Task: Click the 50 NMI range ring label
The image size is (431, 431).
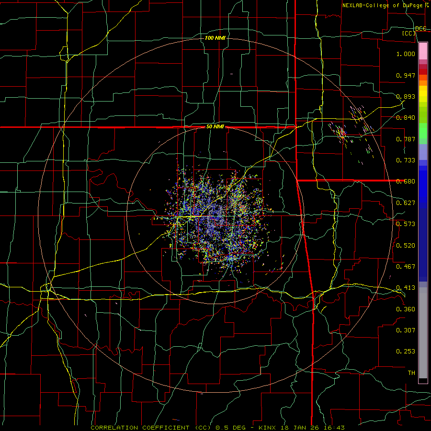Action: click(215, 126)
